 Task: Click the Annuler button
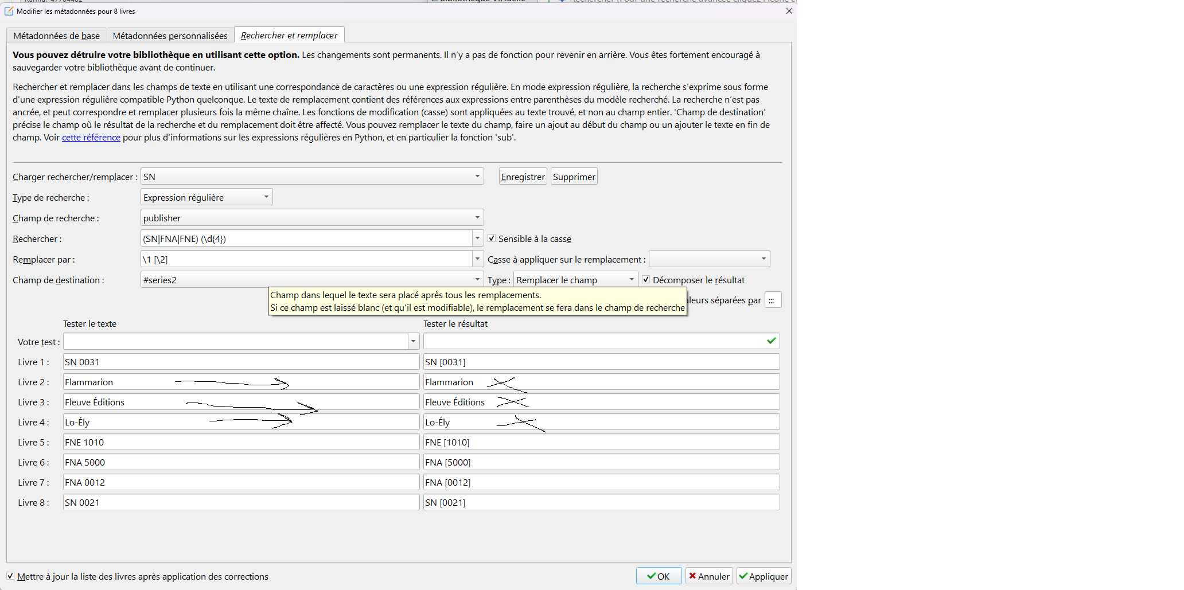(709, 576)
